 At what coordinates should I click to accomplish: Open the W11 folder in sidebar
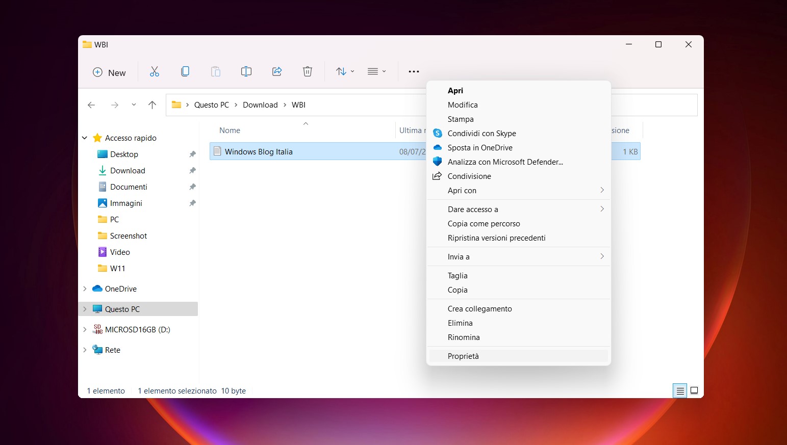coord(117,269)
